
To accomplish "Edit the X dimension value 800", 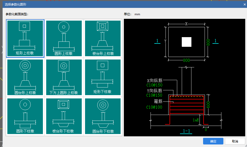I will [186, 60].
